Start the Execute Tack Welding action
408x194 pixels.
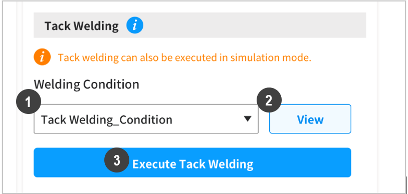(x=192, y=162)
